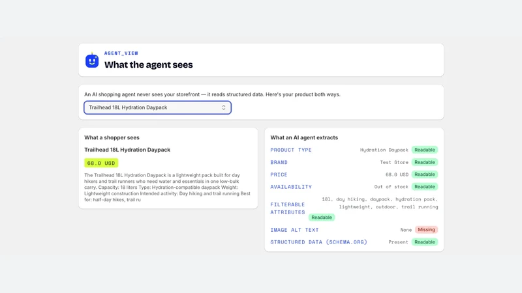
Task: Click the shopper product title Trailhead 18L Hydration Daypack
Action: coord(127,150)
